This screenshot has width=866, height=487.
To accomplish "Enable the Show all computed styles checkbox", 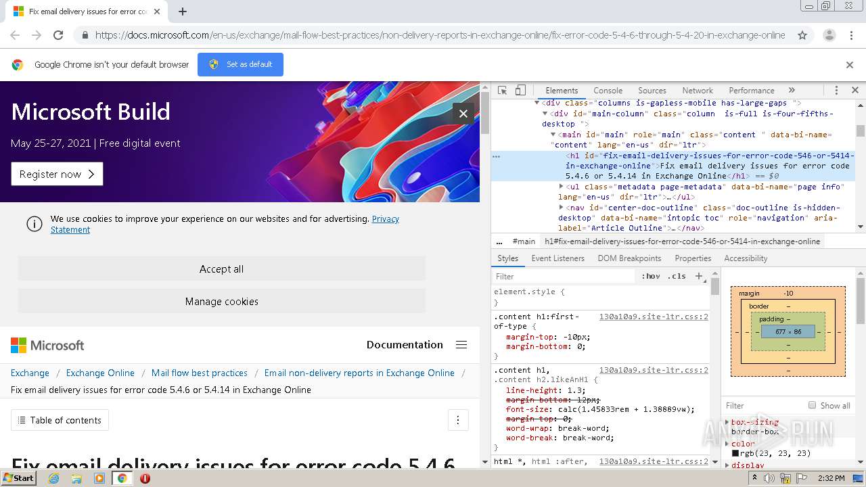I will [812, 405].
